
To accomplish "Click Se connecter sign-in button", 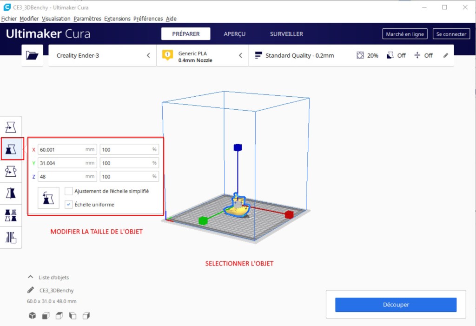I will [x=451, y=34].
